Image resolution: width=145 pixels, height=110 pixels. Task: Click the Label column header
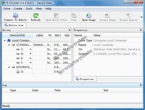coord(39,35)
